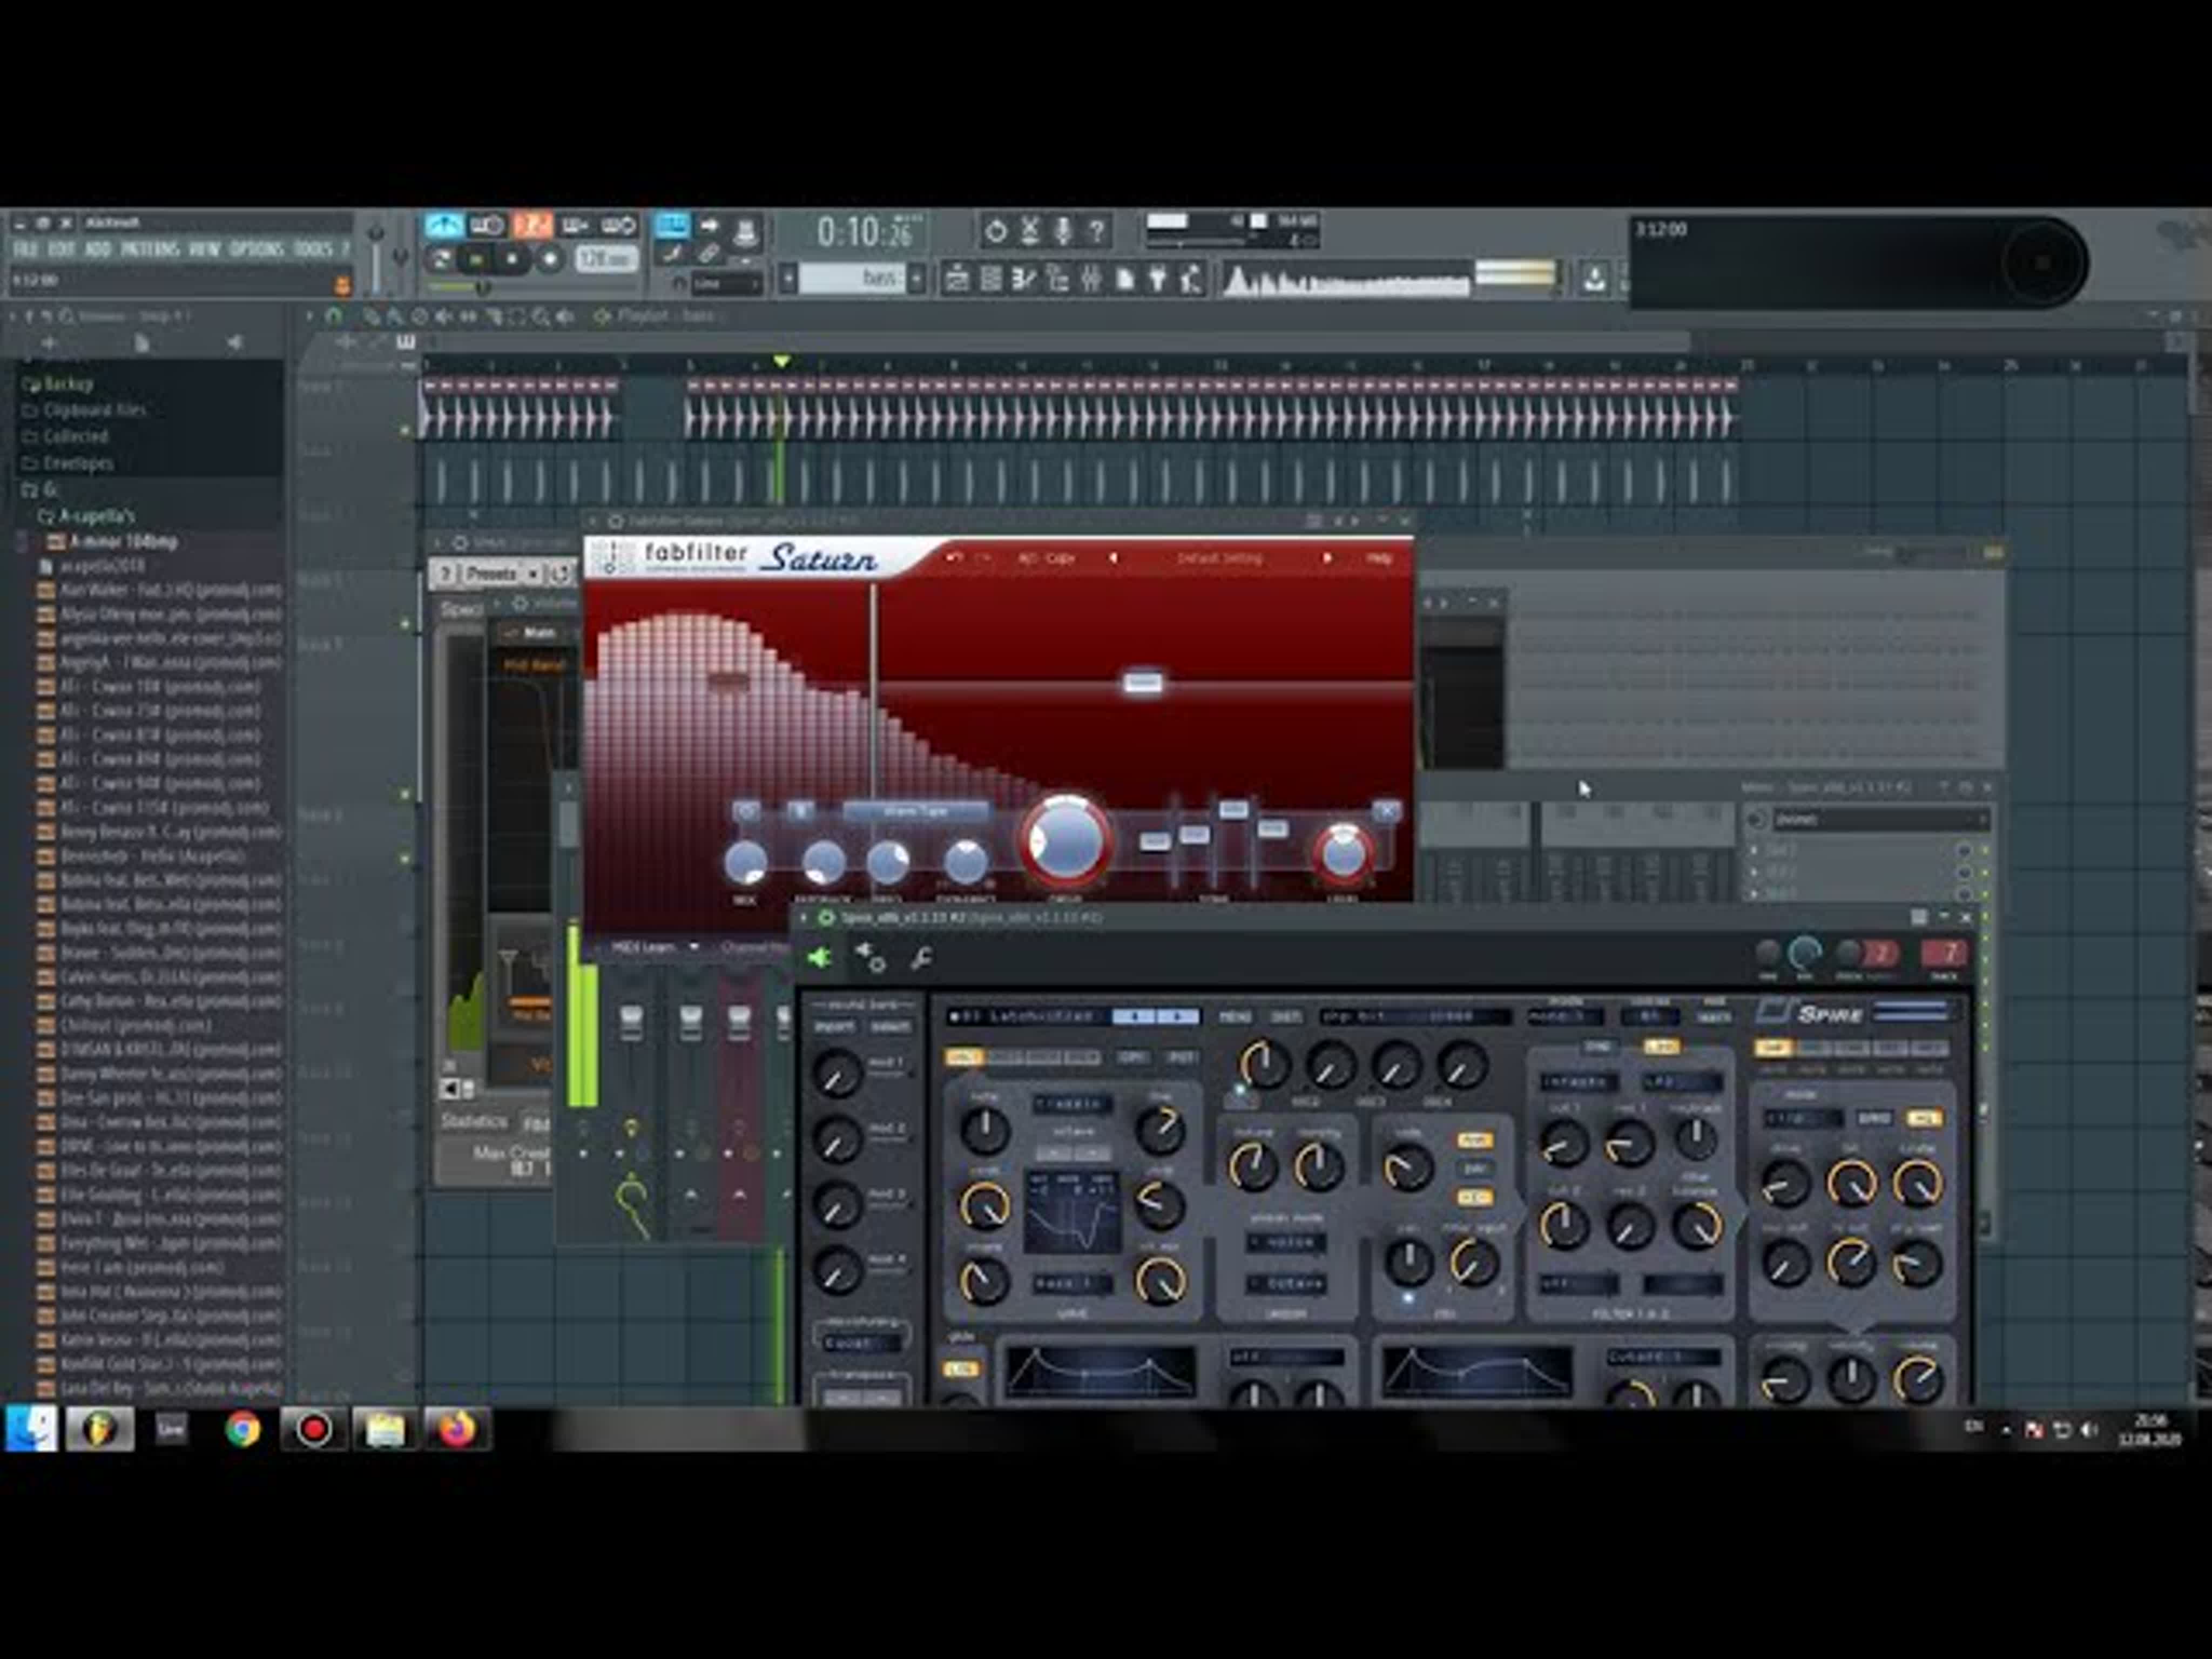2212x1659 pixels.
Task: Expand the A-capella's folder in the browser
Action: pyautogui.click(x=95, y=516)
